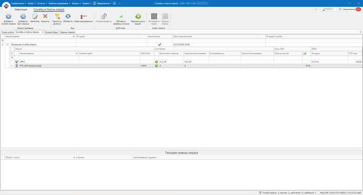Image resolution: width=363 pixels, height=195 pixels.
Task: Sort nested grid by Наименование header
Action: (48, 54)
